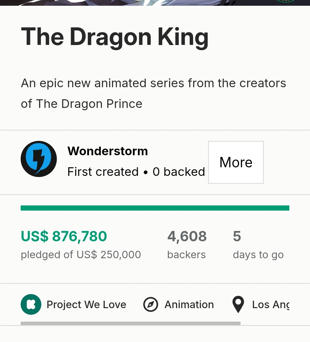Viewport: 310px width, 342px height.
Task: Click the 4,608 backers count
Action: [x=187, y=236]
